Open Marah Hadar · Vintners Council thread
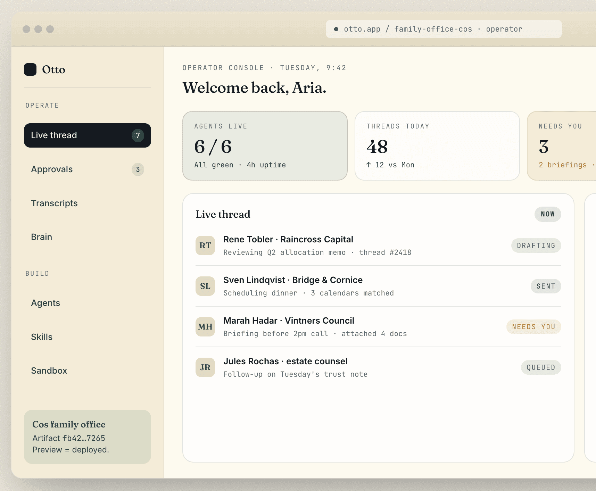Screen dimensions: 596x491 (x=378, y=327)
